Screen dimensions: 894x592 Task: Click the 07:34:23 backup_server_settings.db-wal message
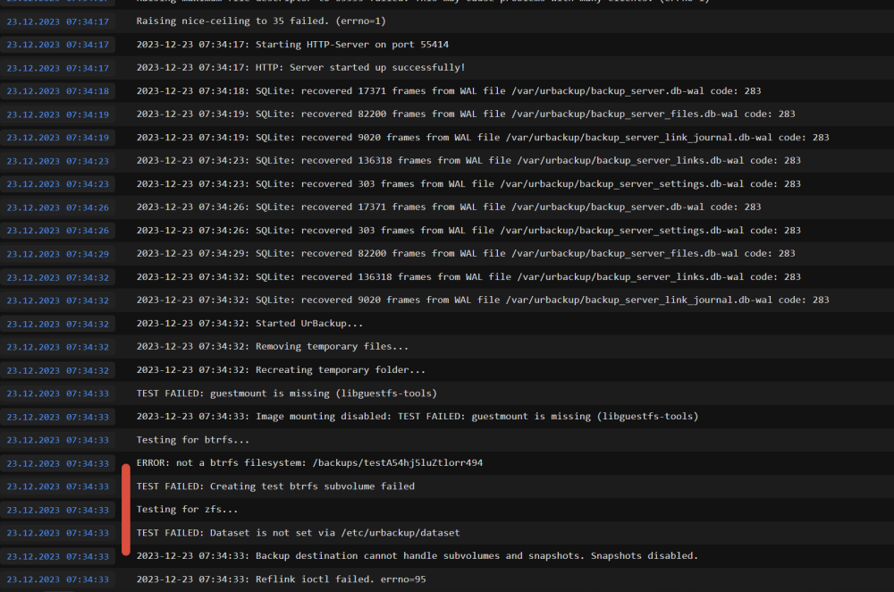tap(468, 183)
